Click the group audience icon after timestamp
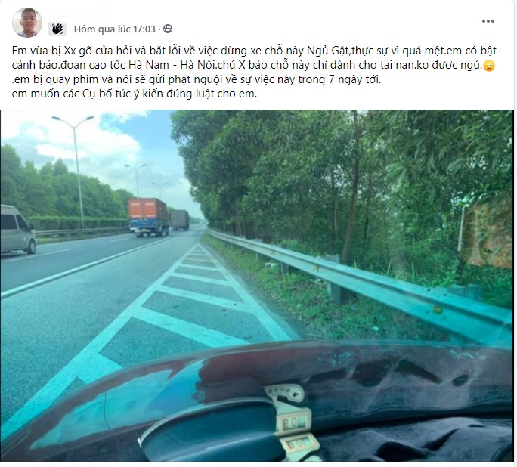This screenshot has width=517, height=467. pyautogui.click(x=168, y=29)
